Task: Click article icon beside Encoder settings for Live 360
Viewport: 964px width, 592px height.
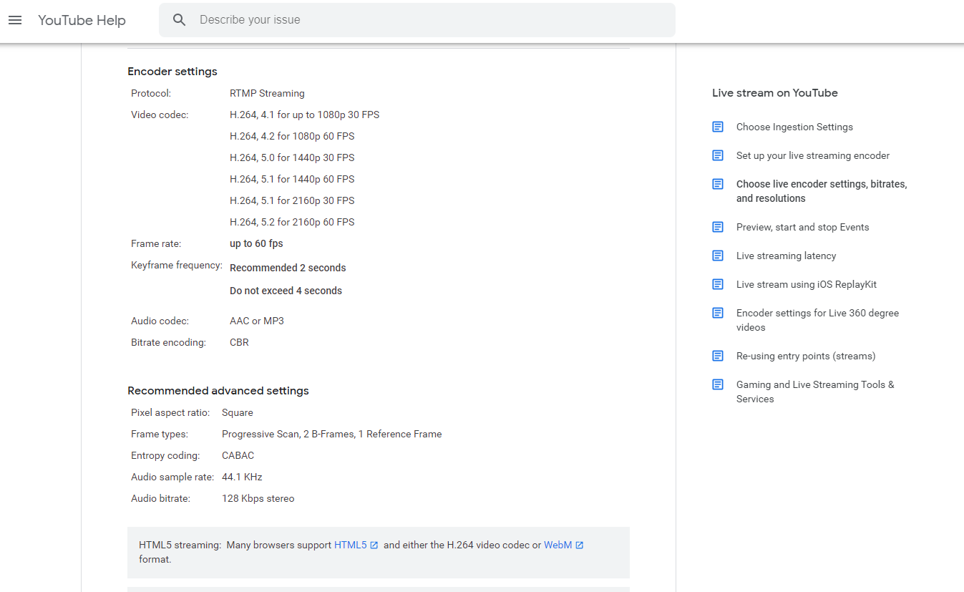Action: pos(718,313)
